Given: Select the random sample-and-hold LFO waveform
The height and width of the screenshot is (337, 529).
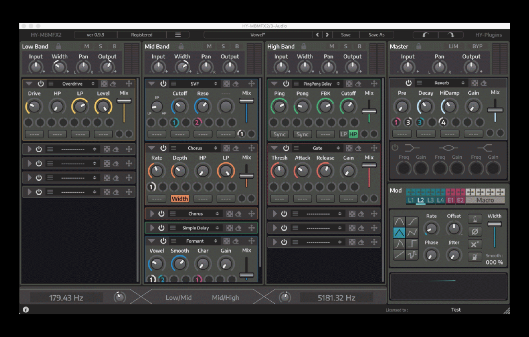Looking at the screenshot, I should 412,255.
